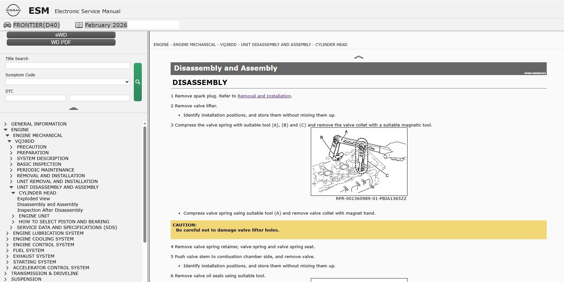564x282 pixels.
Task: Open Exploded View tree entry
Action: pyautogui.click(x=34, y=199)
